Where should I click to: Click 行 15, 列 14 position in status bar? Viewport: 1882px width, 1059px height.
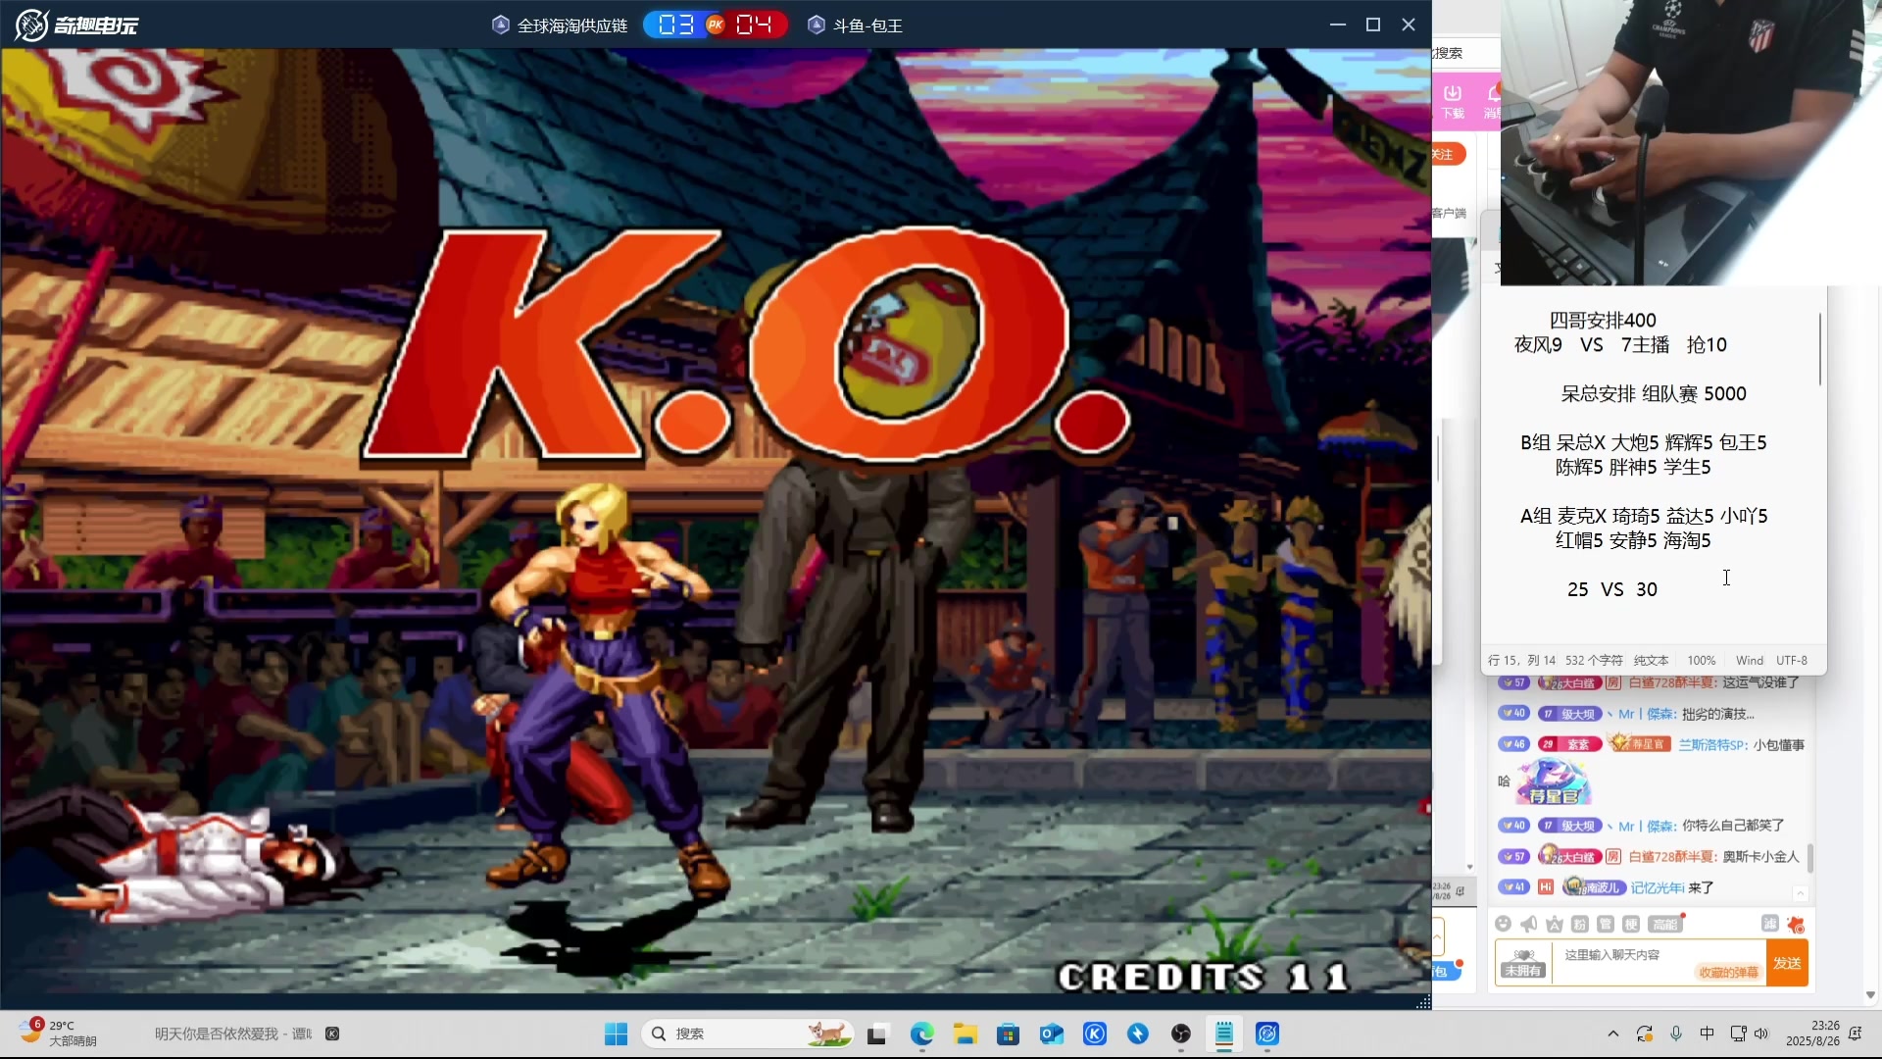coord(1521,660)
